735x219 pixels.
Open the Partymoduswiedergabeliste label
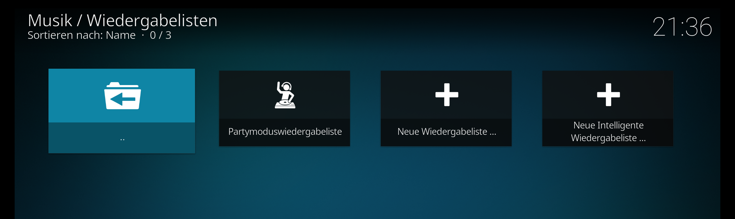click(x=285, y=132)
